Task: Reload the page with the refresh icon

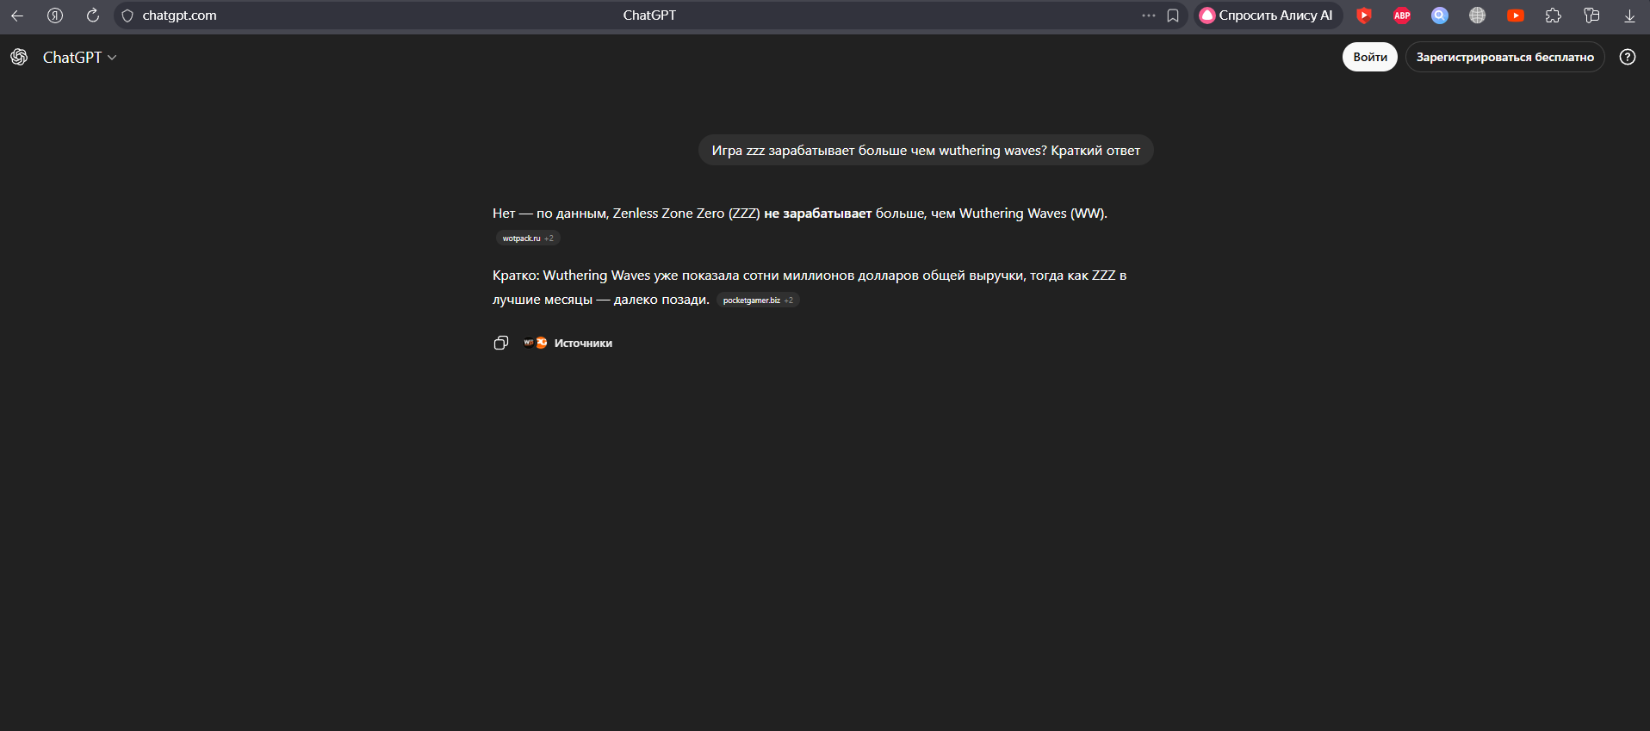Action: pos(93,15)
